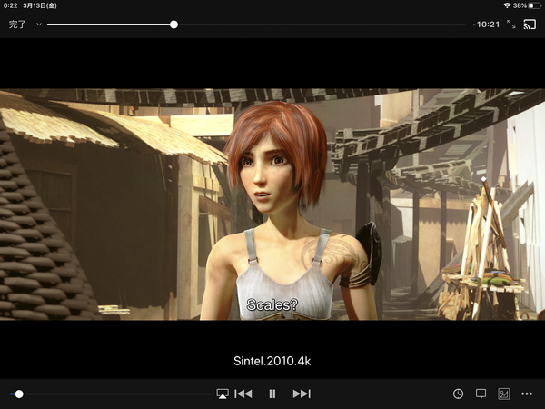Open the subtitles and audio track icon
The image size is (545, 409).
click(x=481, y=394)
